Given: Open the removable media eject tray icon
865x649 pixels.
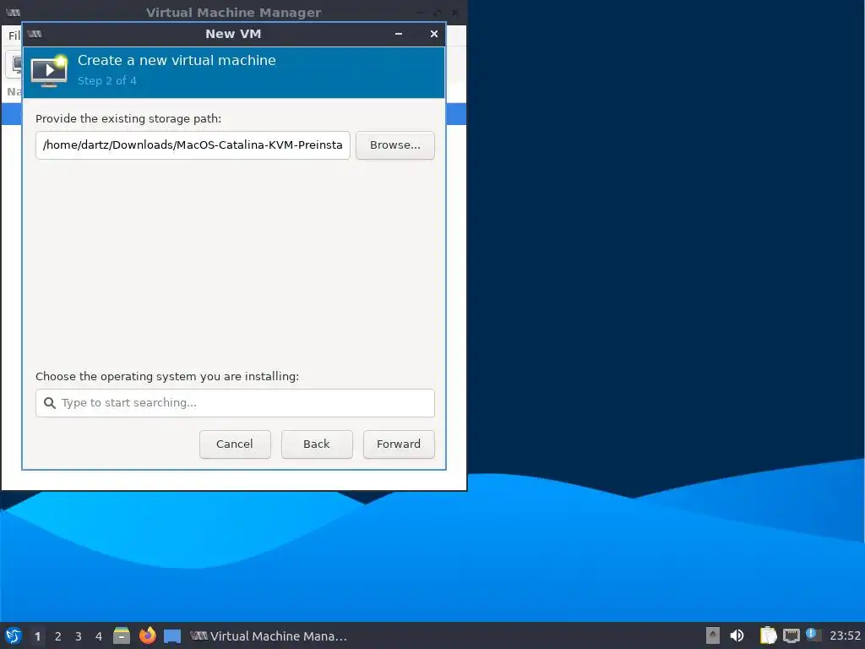Looking at the screenshot, I should pos(713,635).
